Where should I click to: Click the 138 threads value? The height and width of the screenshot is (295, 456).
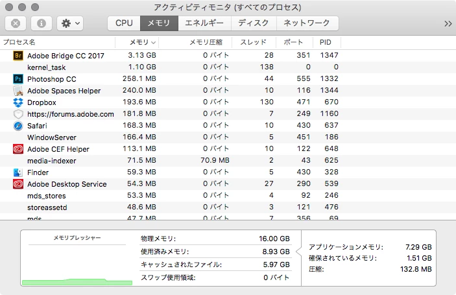click(267, 67)
